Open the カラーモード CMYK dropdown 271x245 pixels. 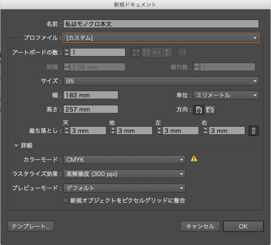(124, 160)
